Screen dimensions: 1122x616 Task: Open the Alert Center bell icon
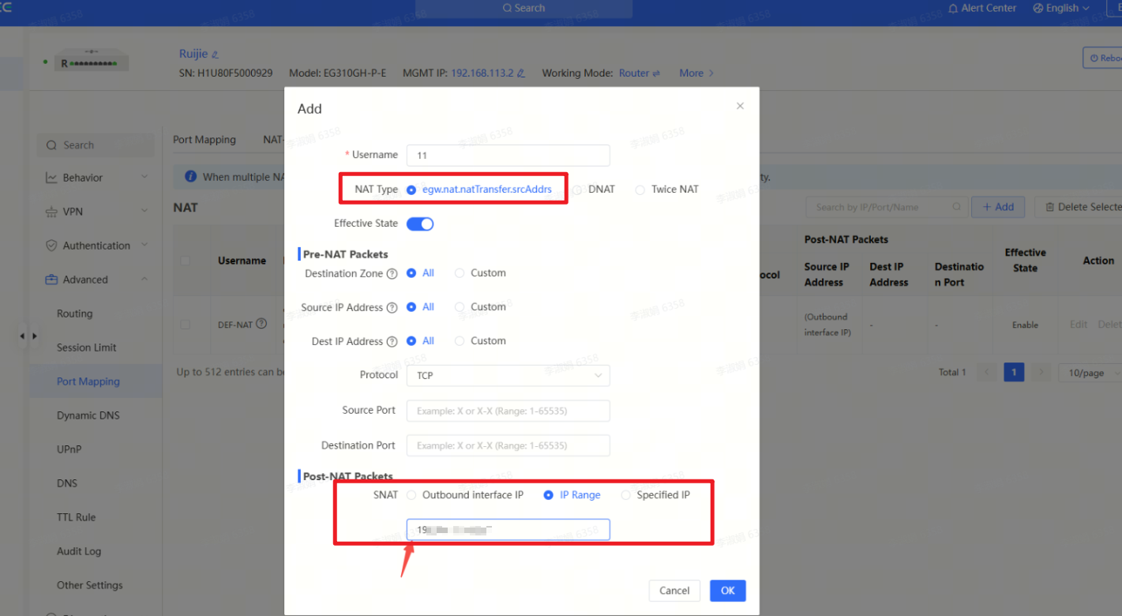coord(954,8)
